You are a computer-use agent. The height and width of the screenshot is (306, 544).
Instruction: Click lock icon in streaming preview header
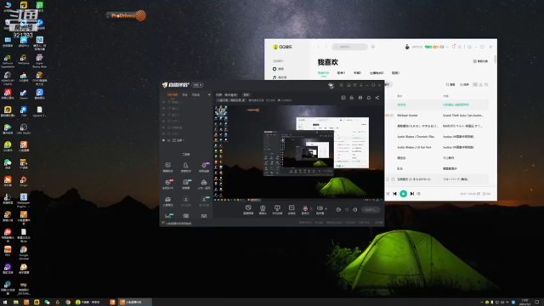[351, 98]
